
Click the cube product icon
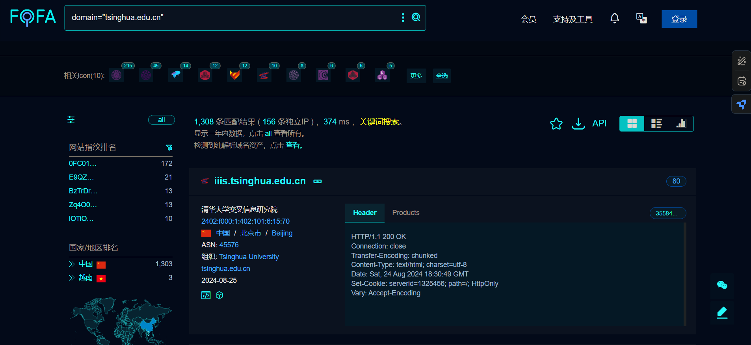click(x=219, y=295)
